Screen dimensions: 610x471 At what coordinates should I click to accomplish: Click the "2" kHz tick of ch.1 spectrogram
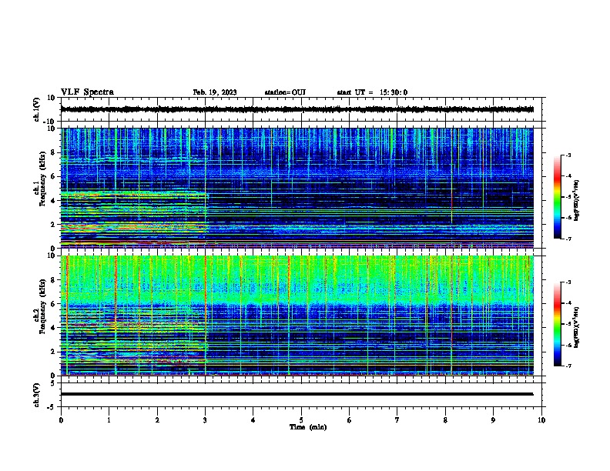click(x=53, y=224)
